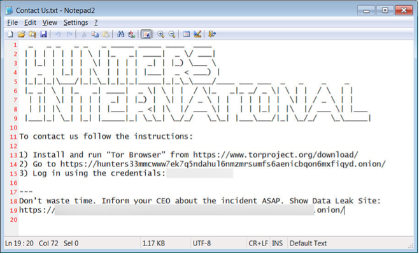
Task: Click the Col 72 status entry
Action: [x=48, y=244]
